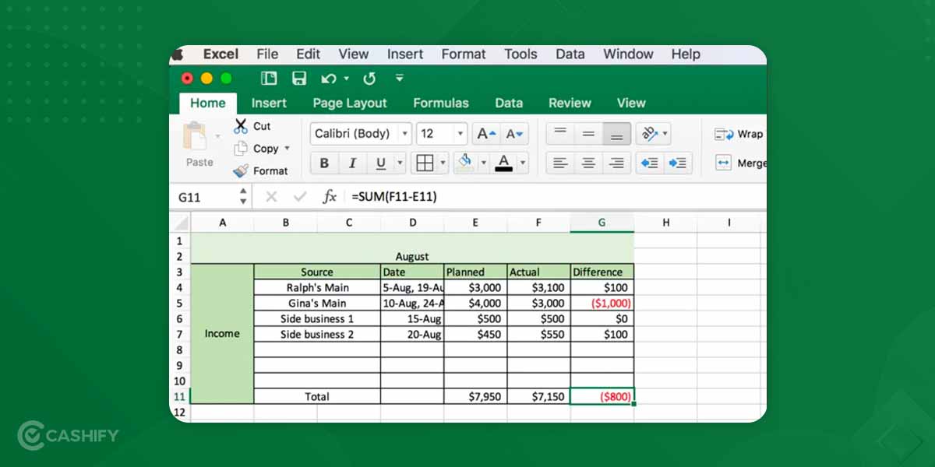Open the Tools menu in menu bar
The height and width of the screenshot is (467, 935).
coord(520,54)
